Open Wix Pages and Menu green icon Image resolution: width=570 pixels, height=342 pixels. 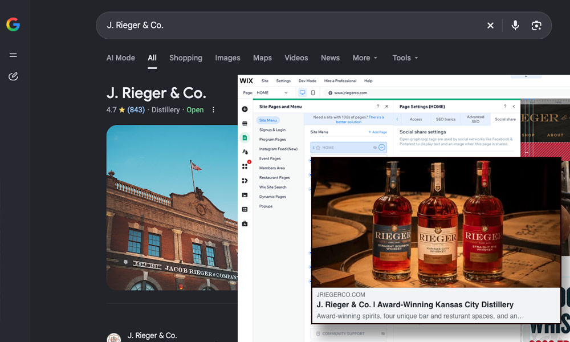pyautogui.click(x=245, y=138)
